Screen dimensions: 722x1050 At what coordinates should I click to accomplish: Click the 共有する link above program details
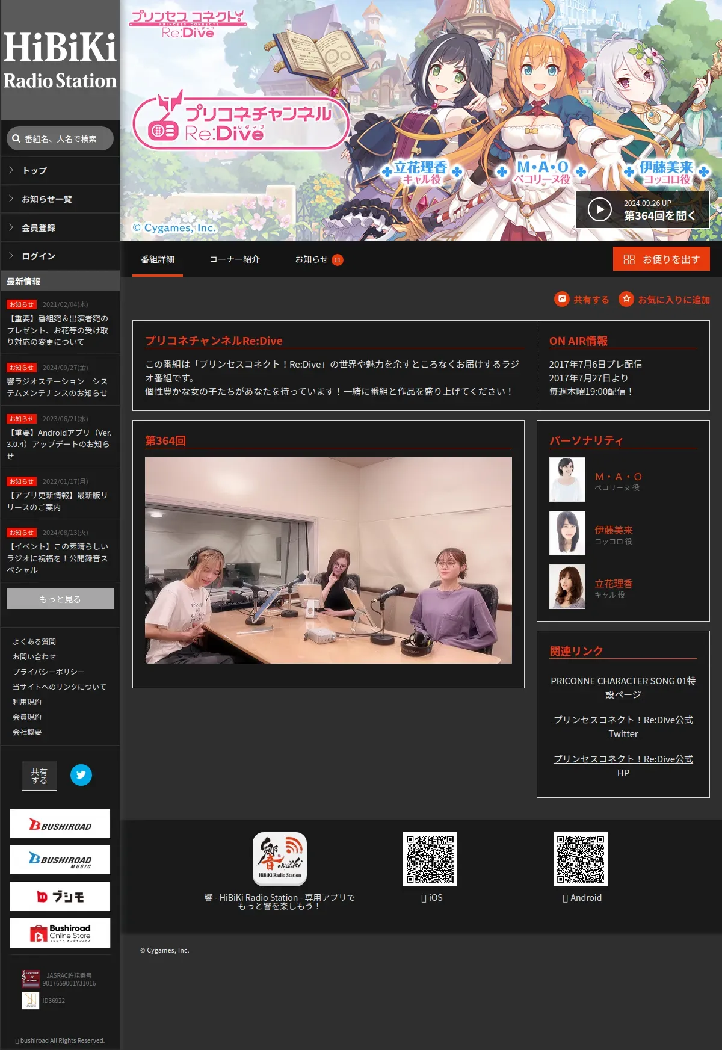click(582, 299)
